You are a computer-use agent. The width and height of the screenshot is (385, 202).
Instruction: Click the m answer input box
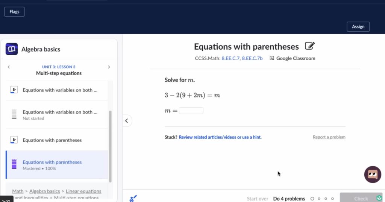click(x=191, y=111)
